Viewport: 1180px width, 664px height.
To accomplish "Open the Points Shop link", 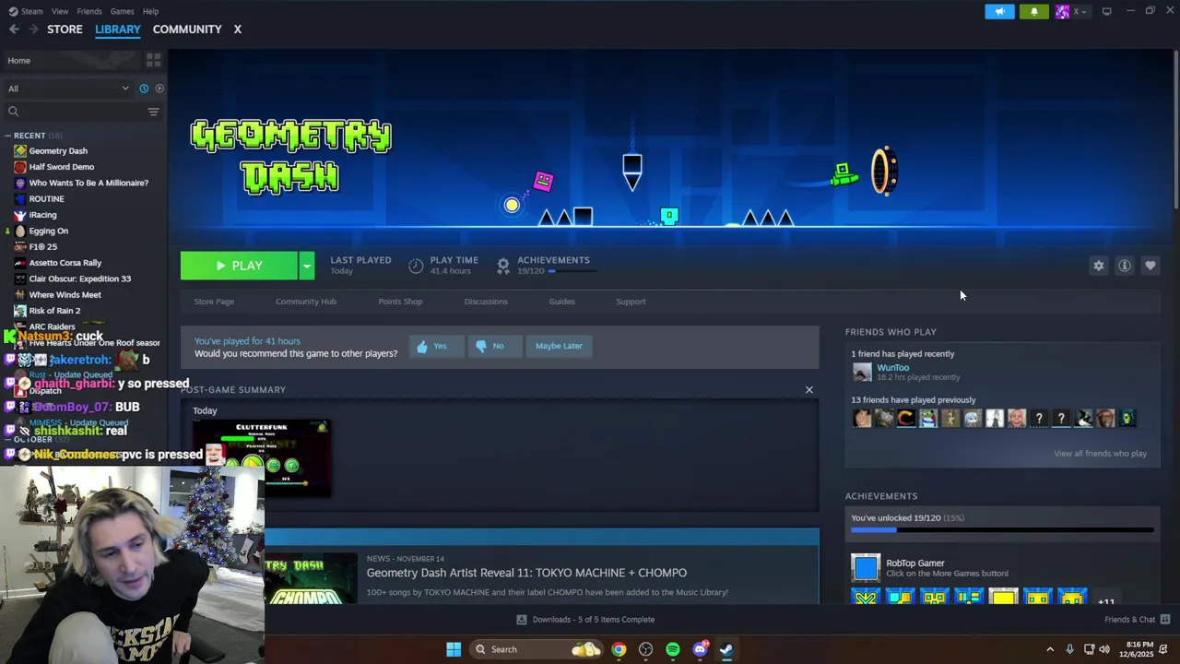I will pos(400,302).
